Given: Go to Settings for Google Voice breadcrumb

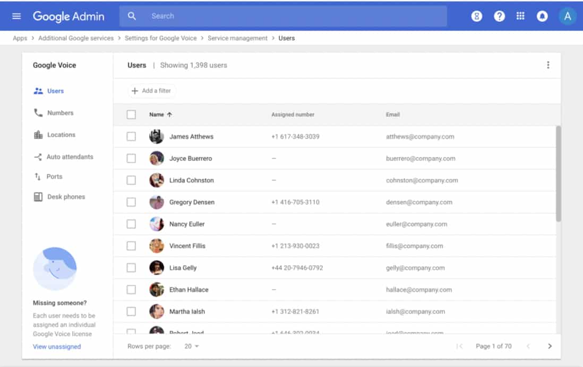Looking at the screenshot, I should [x=161, y=38].
